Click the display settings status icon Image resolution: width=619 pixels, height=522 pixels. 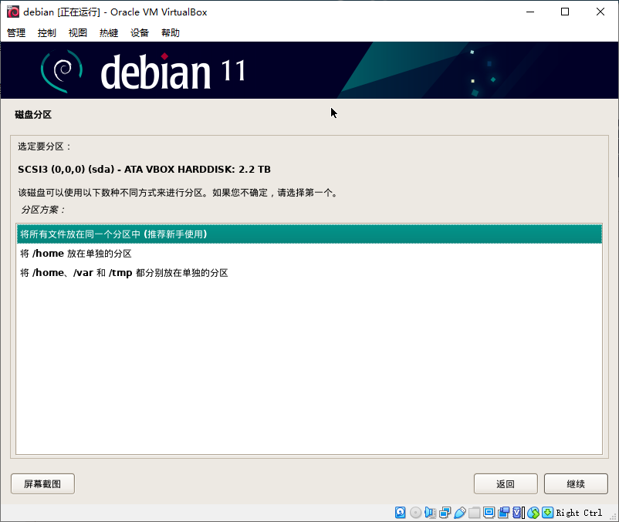click(x=489, y=512)
